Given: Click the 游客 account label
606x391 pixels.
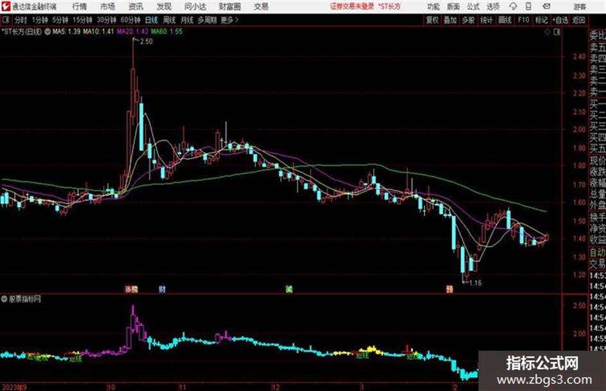Looking at the screenshot, I should coord(579,6).
